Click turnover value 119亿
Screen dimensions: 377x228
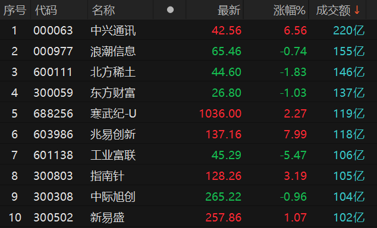click(x=349, y=113)
